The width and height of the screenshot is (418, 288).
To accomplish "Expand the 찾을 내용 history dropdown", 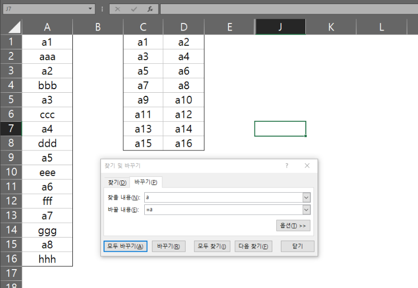I will click(306, 198).
